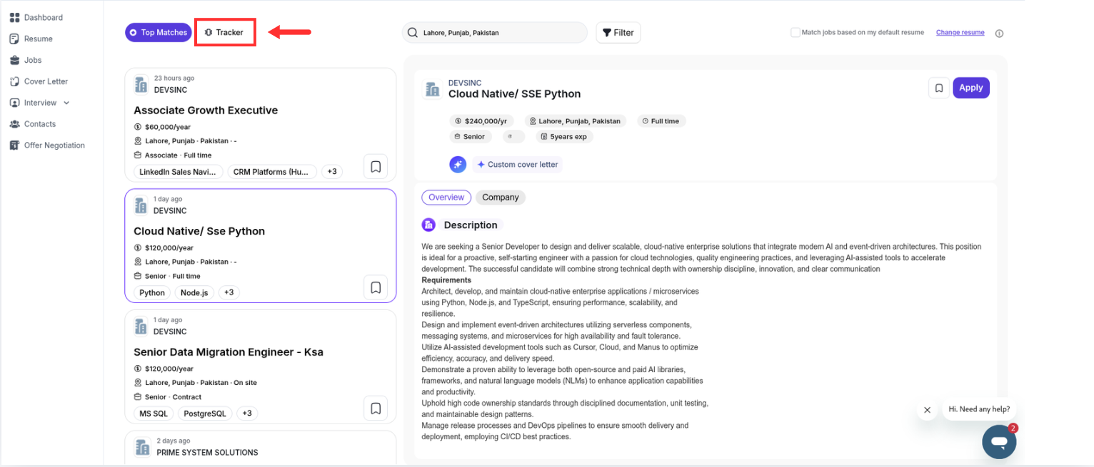Open Senior Data Migration Engineer - Ksa card

point(261,366)
